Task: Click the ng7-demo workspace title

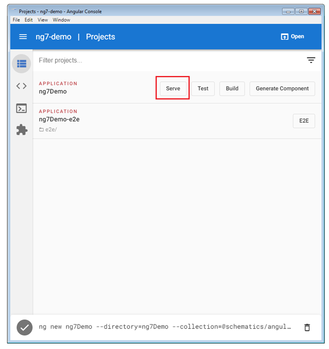Action: [54, 37]
